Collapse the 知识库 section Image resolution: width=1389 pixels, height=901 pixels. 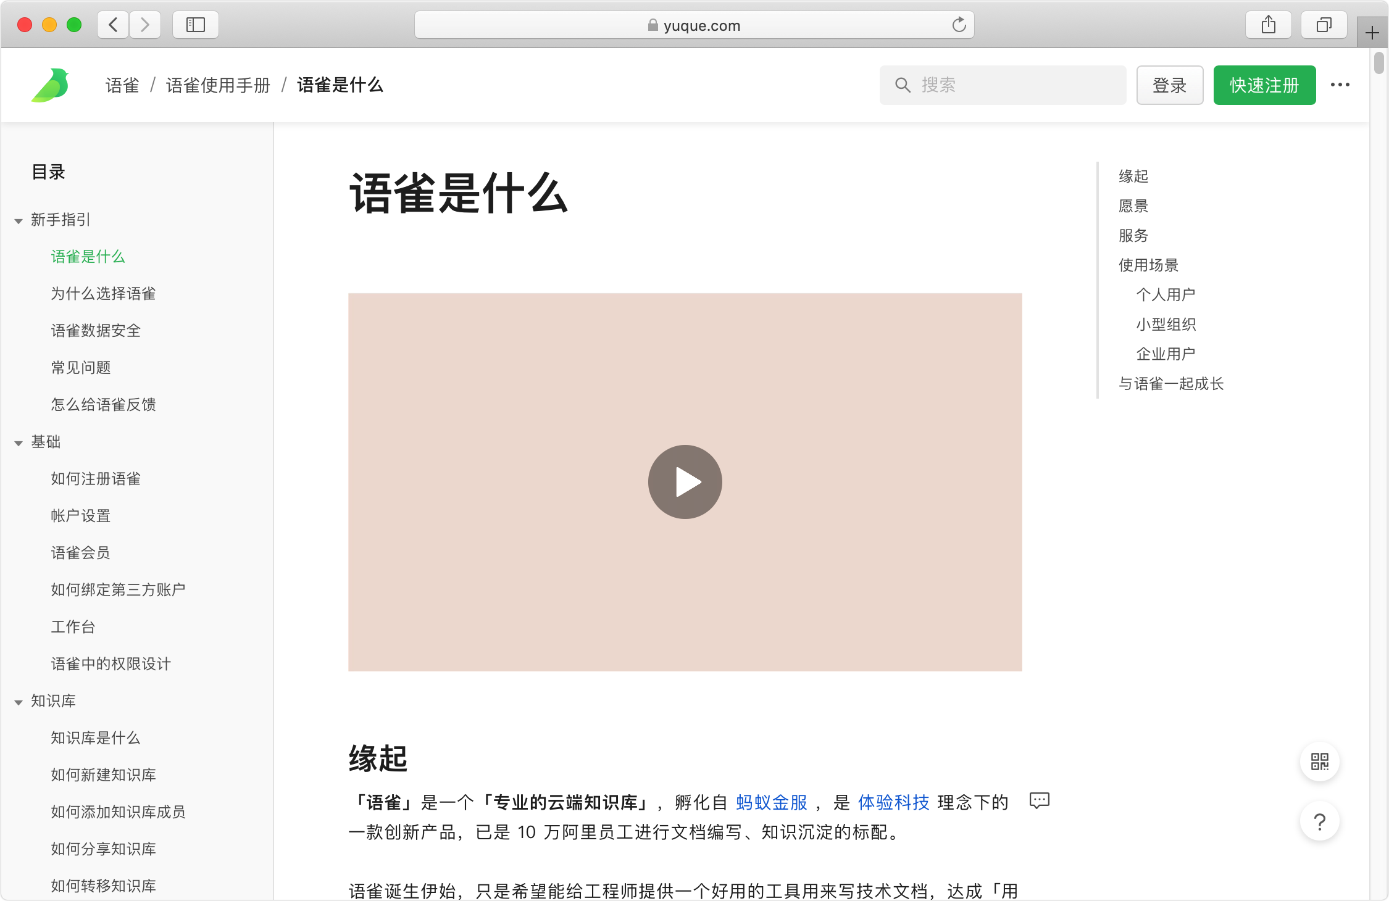tap(19, 702)
